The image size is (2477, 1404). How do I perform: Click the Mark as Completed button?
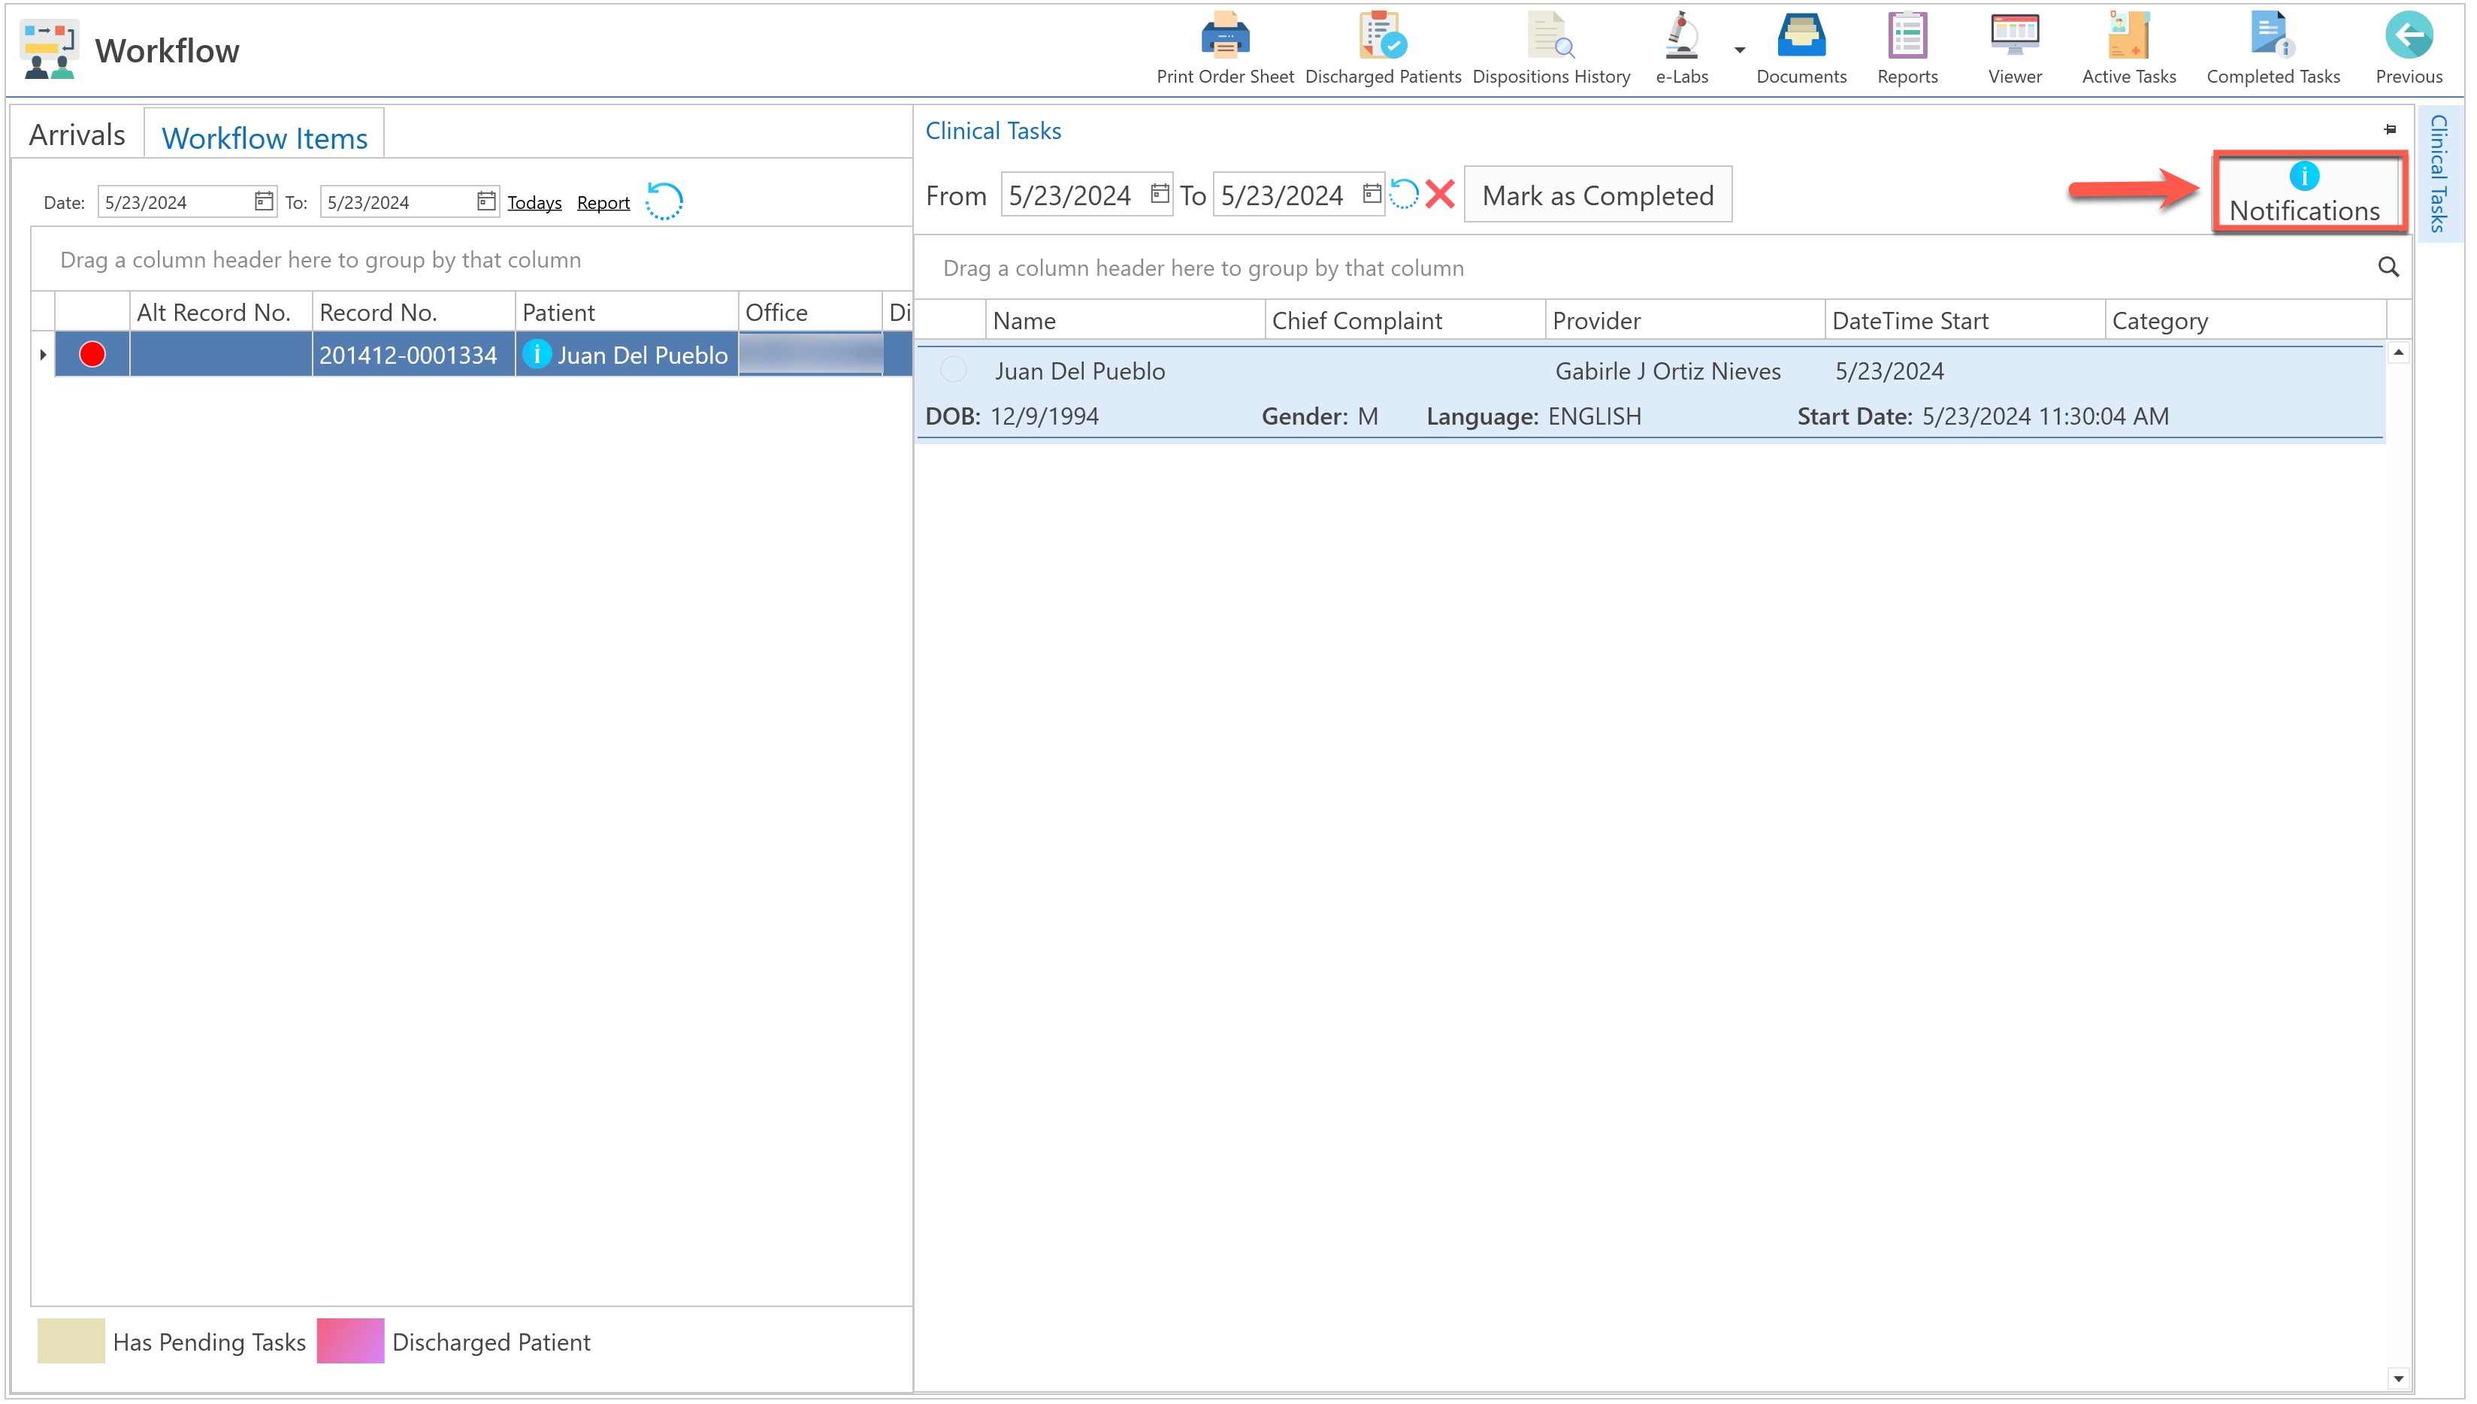1597,195
